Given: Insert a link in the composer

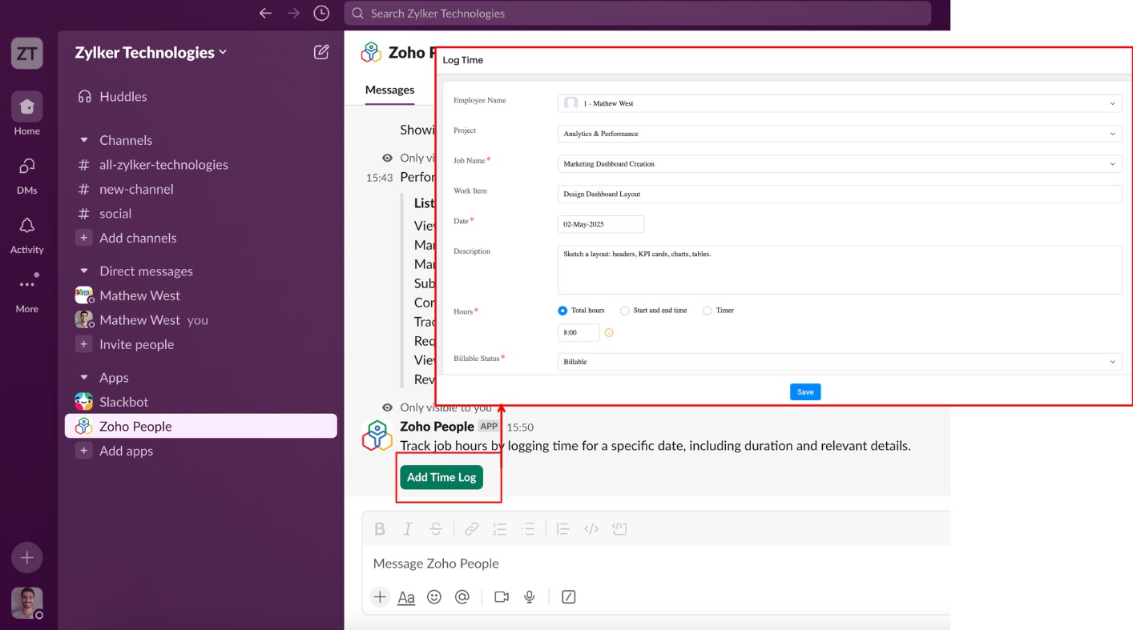Looking at the screenshot, I should [x=472, y=528].
